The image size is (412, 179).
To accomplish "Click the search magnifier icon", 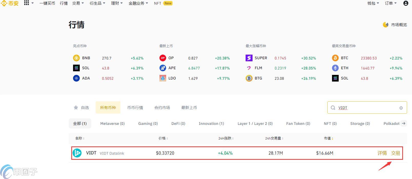I will (x=333, y=108).
